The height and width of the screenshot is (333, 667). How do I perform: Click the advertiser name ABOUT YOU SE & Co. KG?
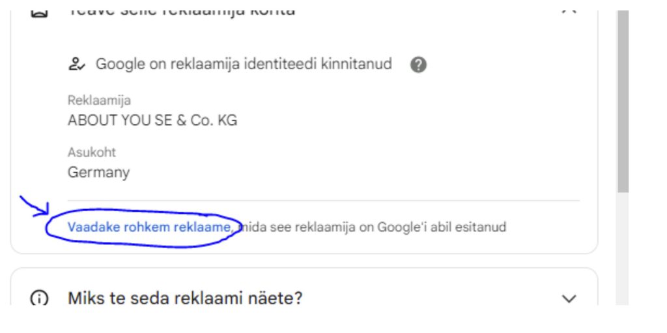click(x=152, y=121)
